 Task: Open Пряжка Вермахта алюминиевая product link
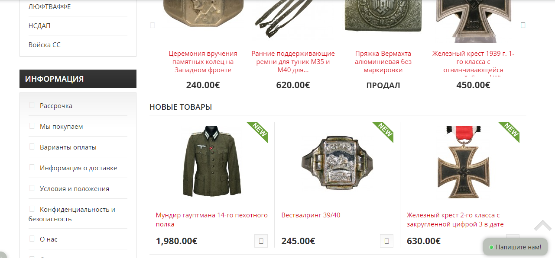(383, 62)
